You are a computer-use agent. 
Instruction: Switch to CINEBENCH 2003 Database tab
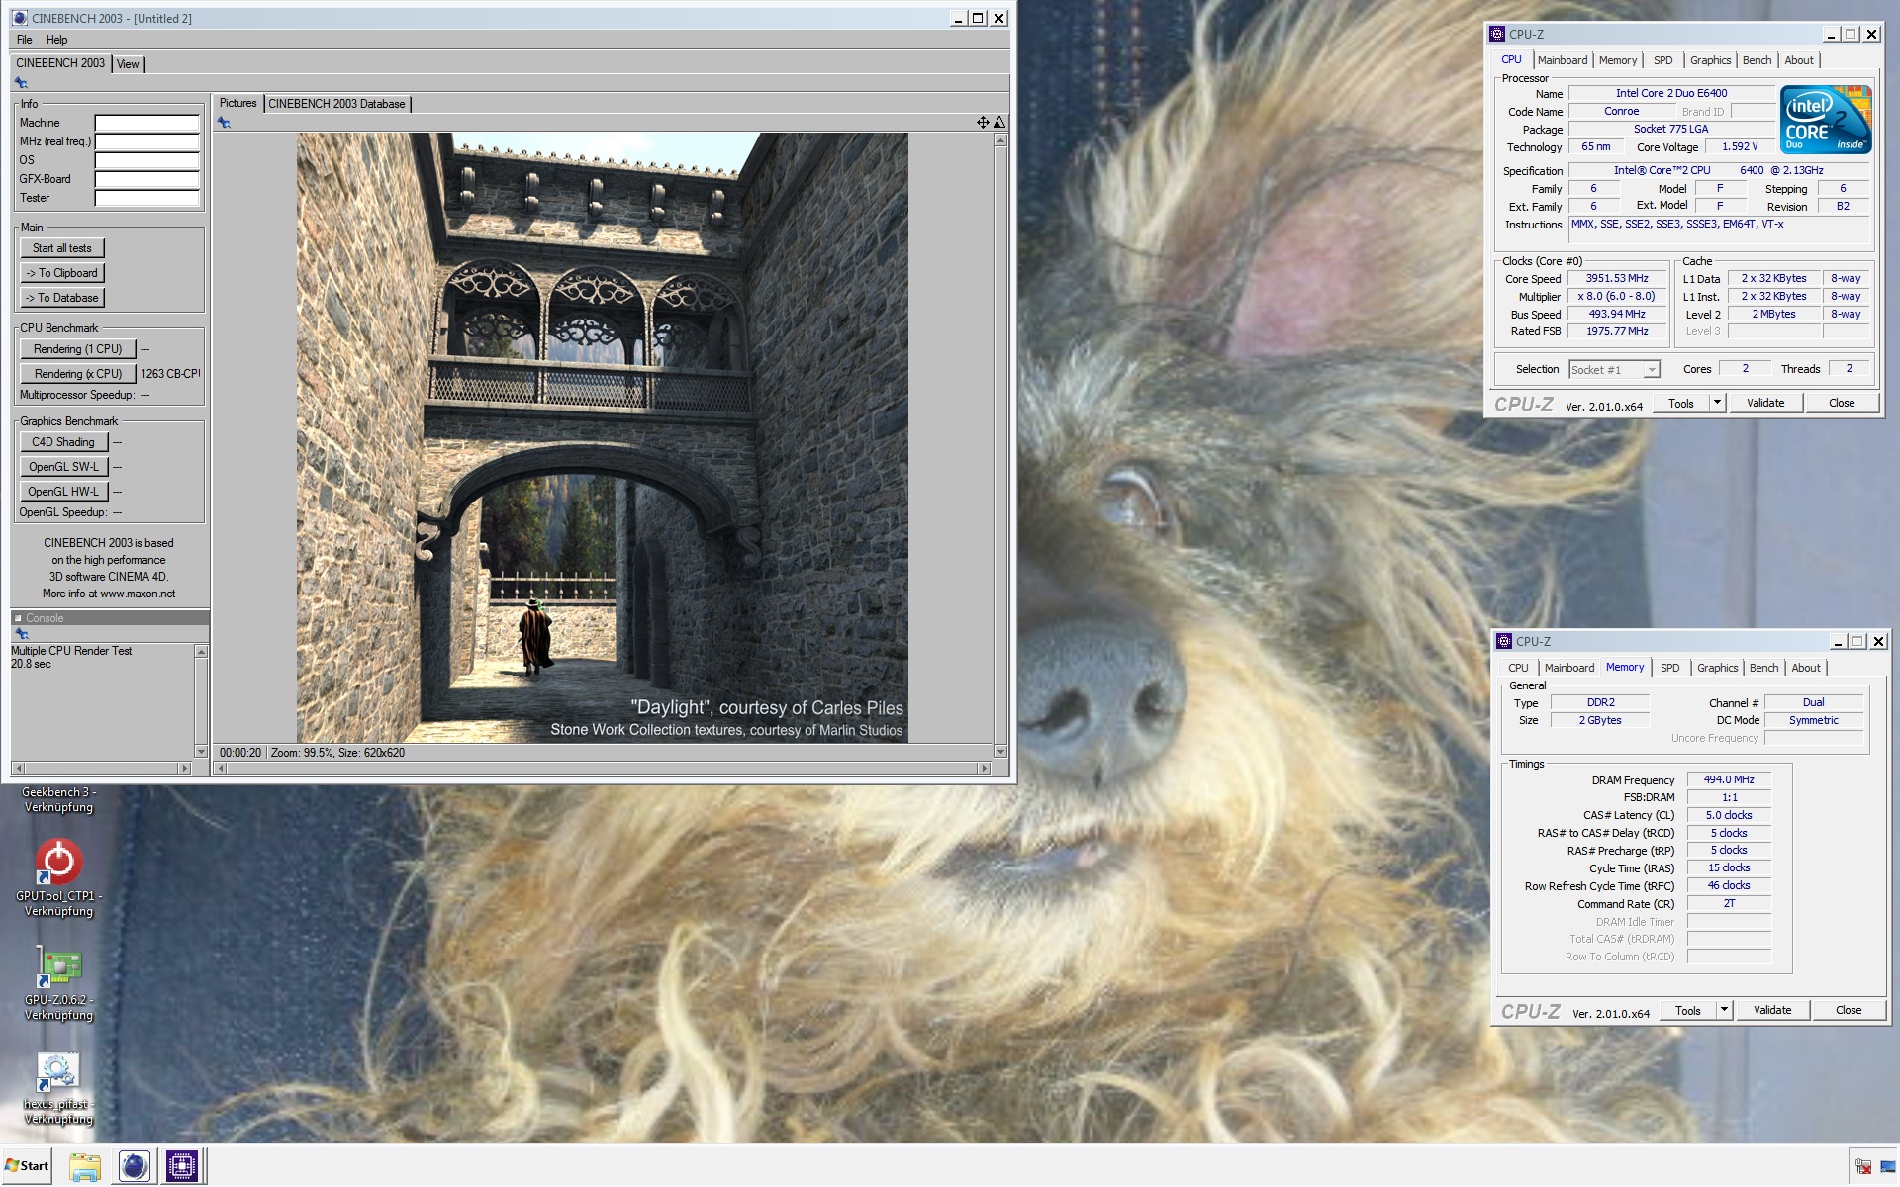click(x=336, y=104)
